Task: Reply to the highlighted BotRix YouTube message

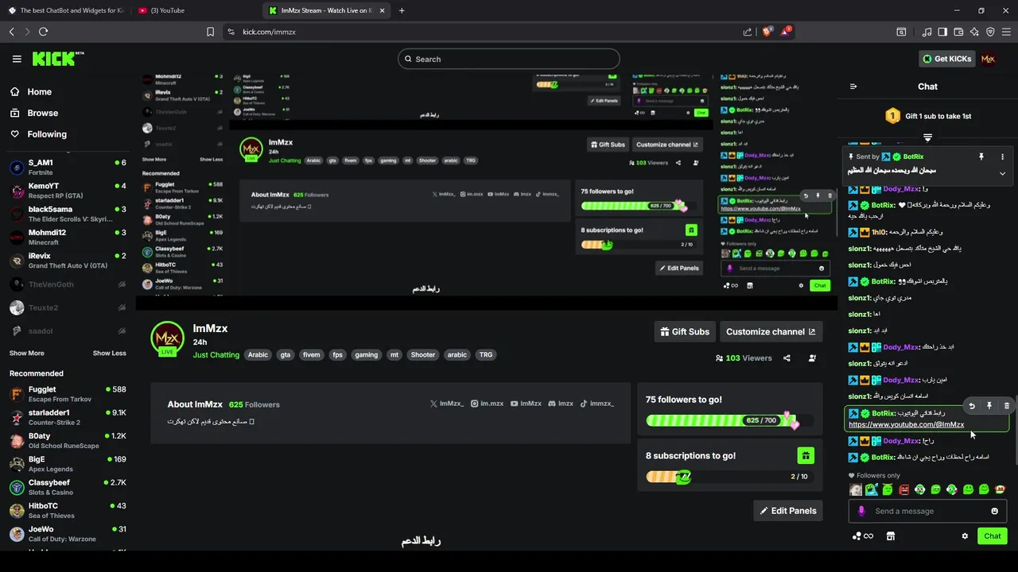Action: pos(972,406)
